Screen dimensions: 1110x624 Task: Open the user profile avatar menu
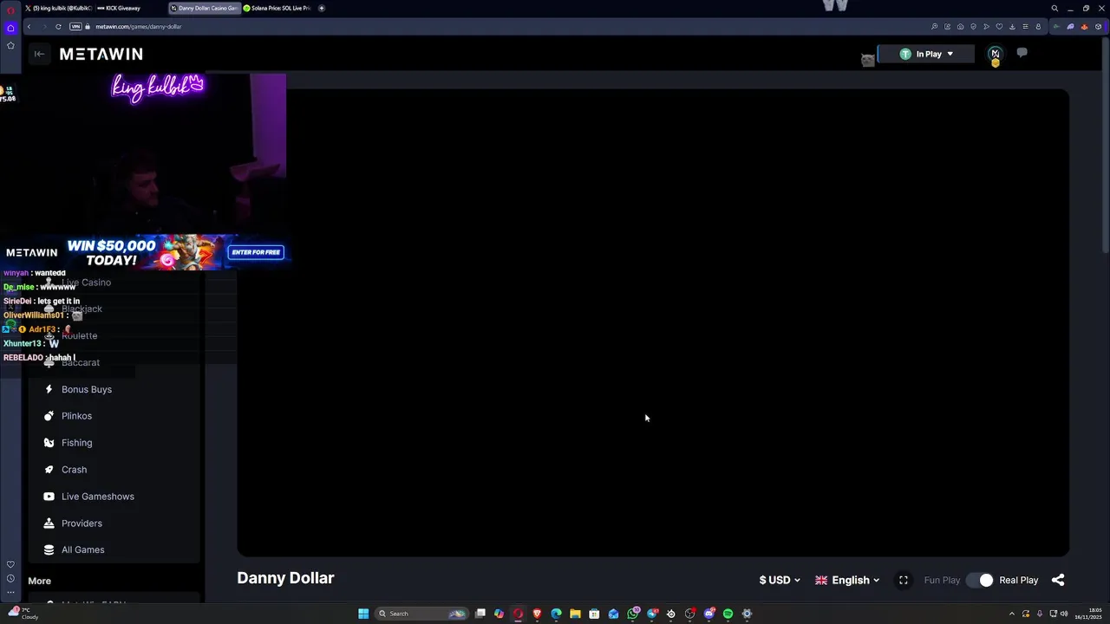995,54
